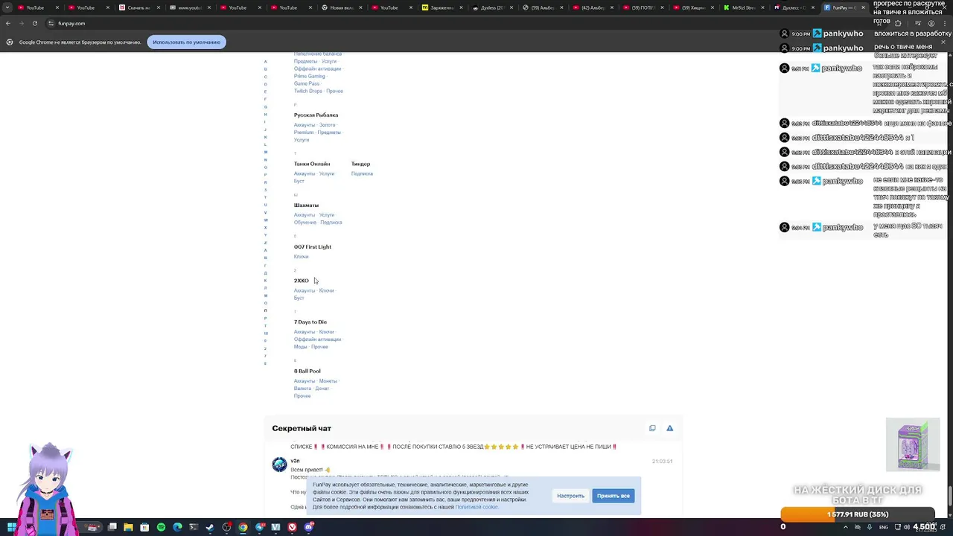Open Task View in the taskbar
Screen dimensions: 953x536
(112, 527)
